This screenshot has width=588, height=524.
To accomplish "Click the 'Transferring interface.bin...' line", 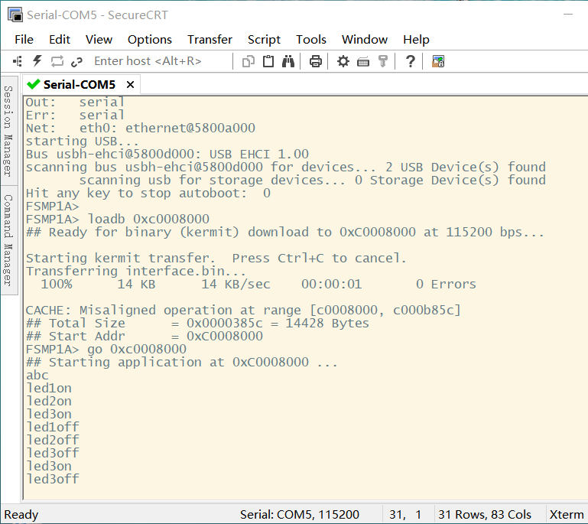I will tap(136, 272).
